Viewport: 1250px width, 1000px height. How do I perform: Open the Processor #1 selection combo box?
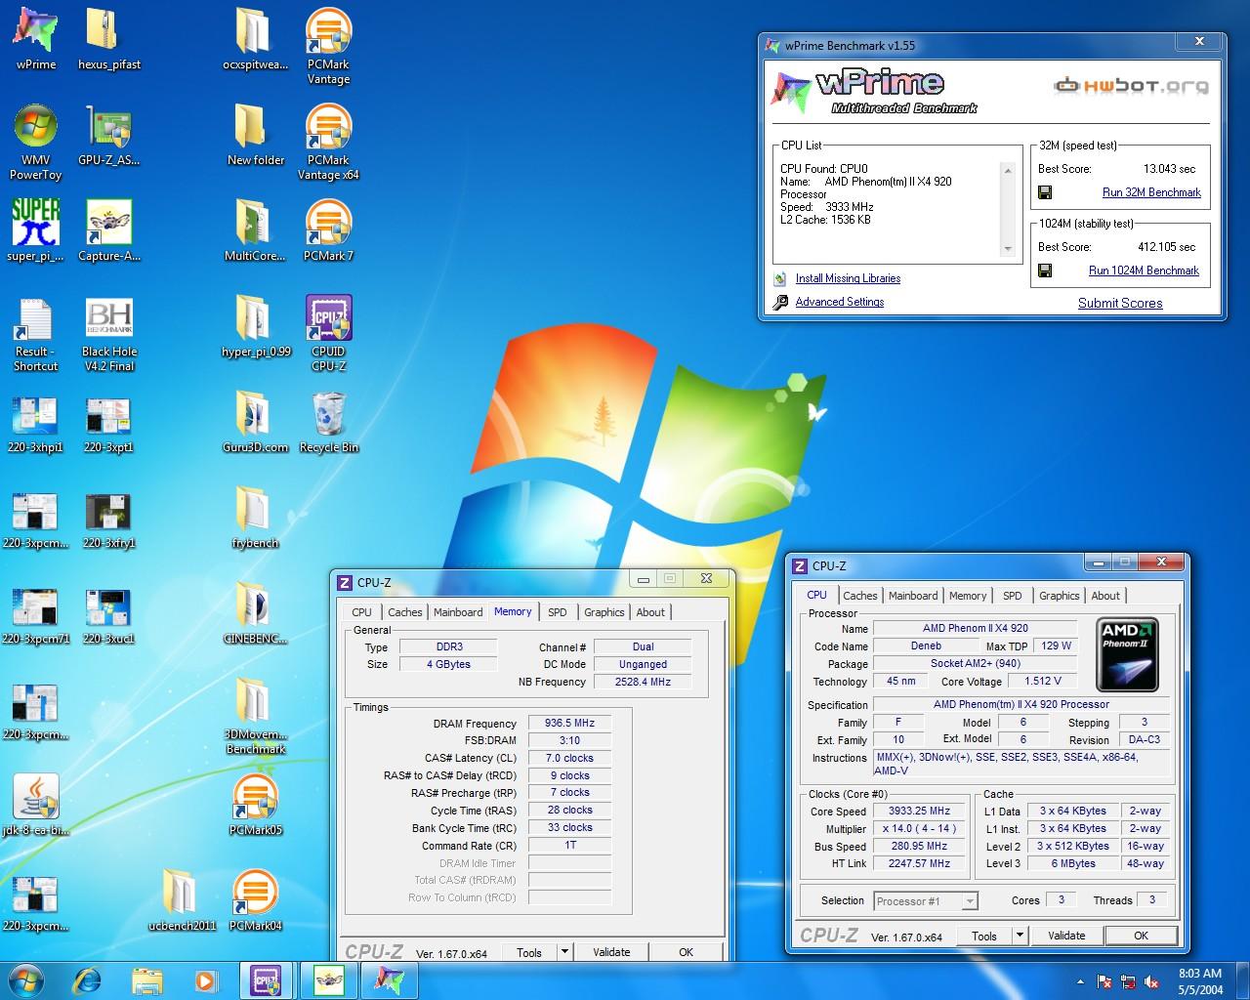point(925,901)
